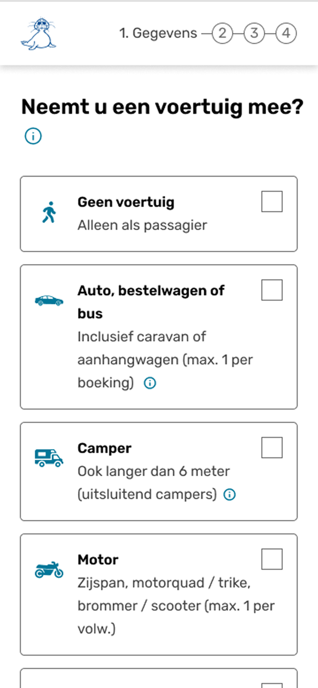Select the Motor checkbox
Image resolution: width=318 pixels, height=688 pixels.
coord(272,559)
